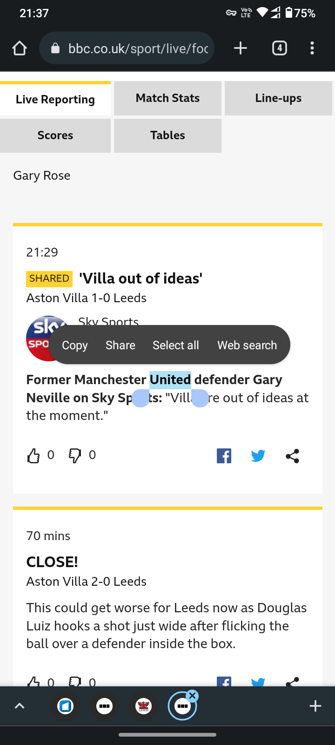Open the Tables tab

[167, 135]
